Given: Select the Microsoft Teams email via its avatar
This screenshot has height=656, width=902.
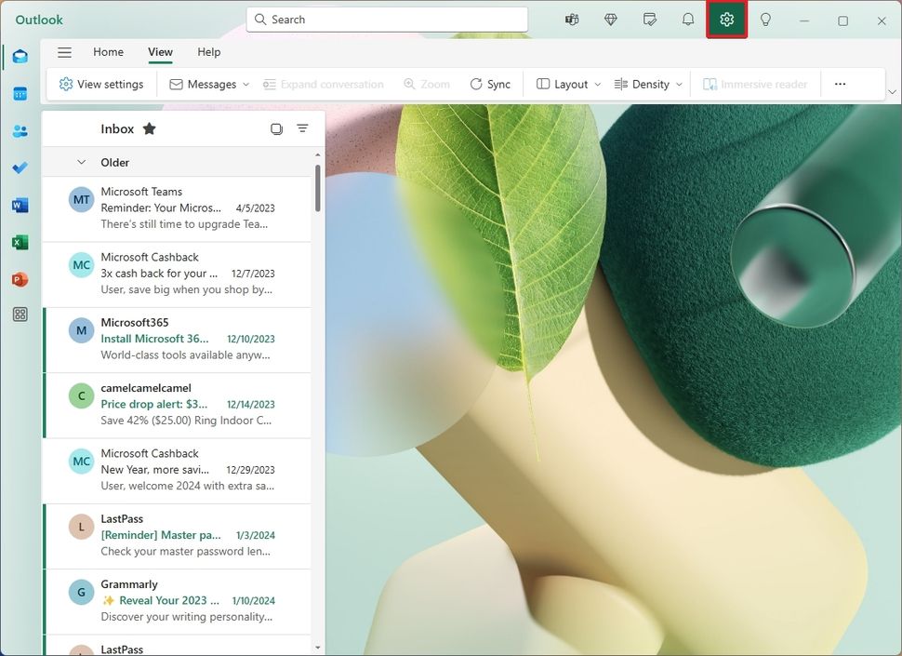Looking at the screenshot, I should 80,199.
